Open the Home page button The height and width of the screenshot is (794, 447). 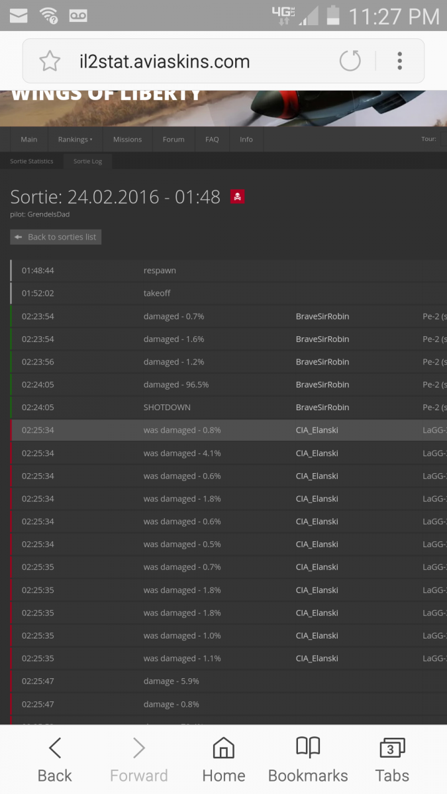pyautogui.click(x=224, y=761)
